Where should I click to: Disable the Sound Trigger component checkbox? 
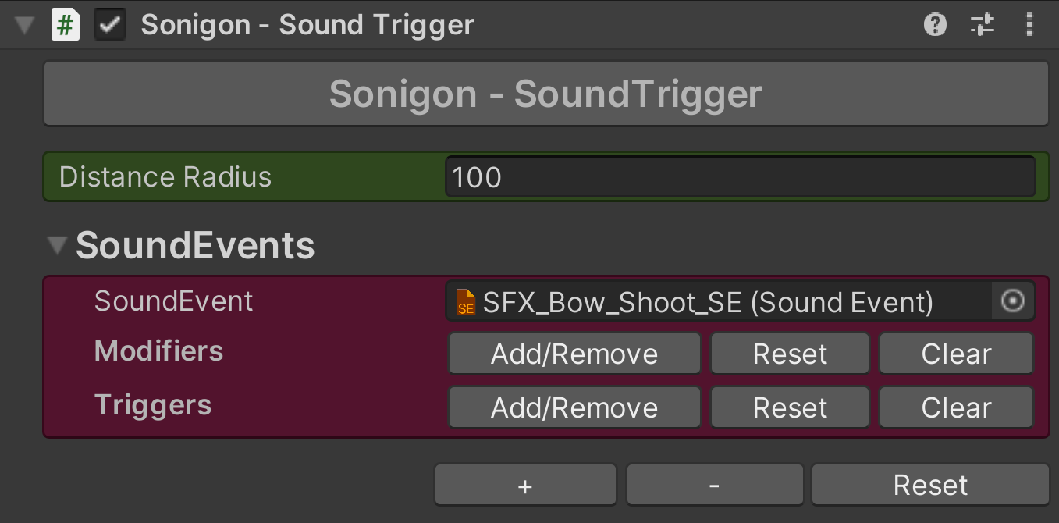tap(110, 25)
